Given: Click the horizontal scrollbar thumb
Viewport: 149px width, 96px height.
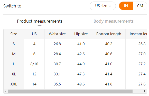Looking at the screenshot, I should coord(70,91).
